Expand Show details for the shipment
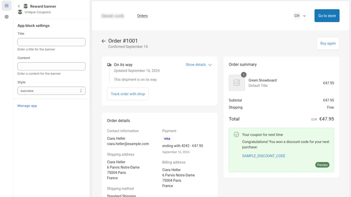This screenshot has width=351, height=197. point(199,64)
